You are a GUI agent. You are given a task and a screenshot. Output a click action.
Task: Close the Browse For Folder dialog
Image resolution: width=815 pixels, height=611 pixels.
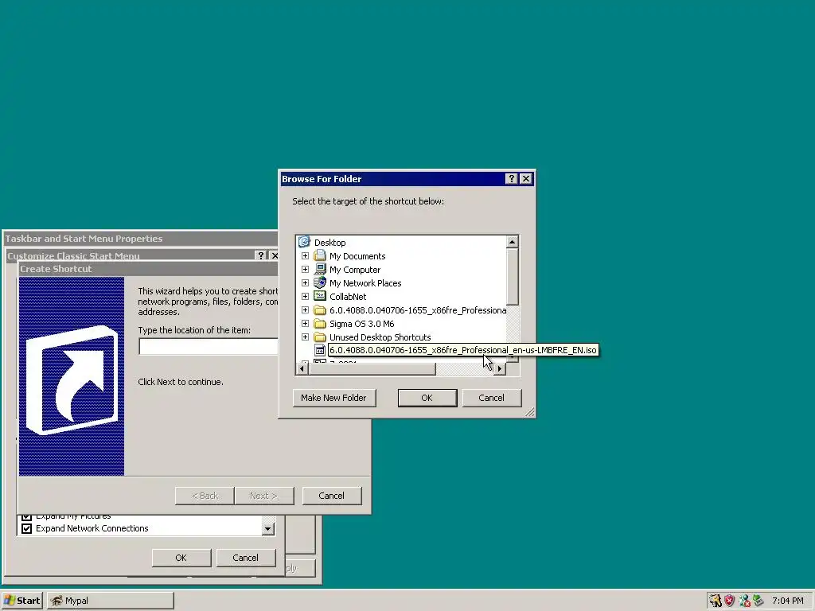(526, 179)
